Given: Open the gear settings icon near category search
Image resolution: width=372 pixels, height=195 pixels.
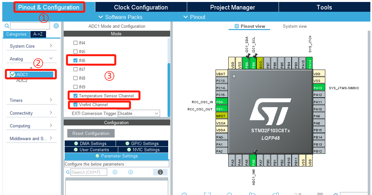Looking at the screenshot, I should [x=56, y=26].
